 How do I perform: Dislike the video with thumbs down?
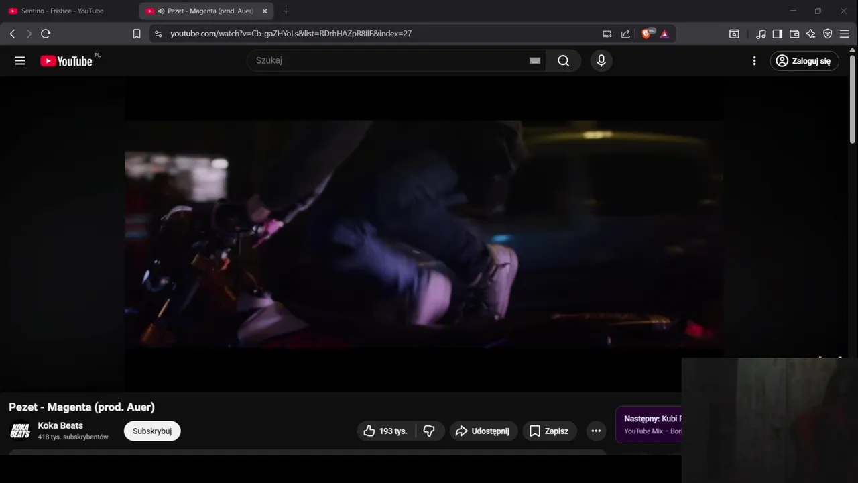[x=430, y=431]
